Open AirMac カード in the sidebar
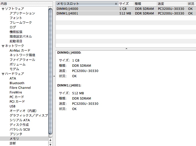This screenshot has width=196, height=146. [20, 51]
